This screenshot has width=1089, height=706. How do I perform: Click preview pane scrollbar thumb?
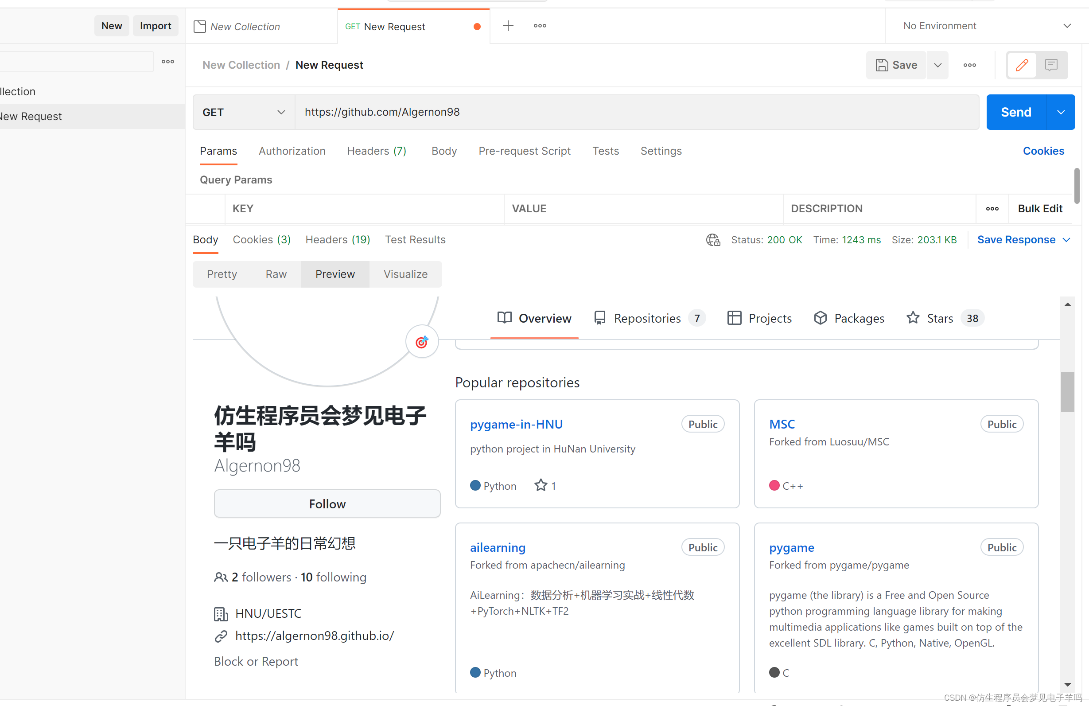pos(1067,392)
